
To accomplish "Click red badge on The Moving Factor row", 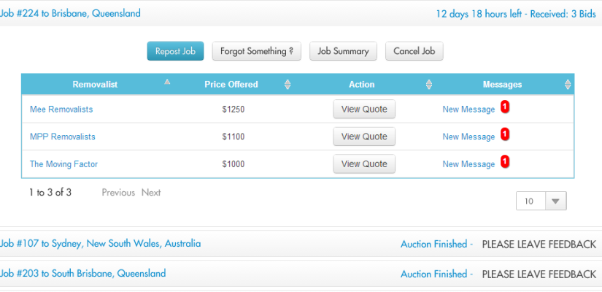I will 505,162.
